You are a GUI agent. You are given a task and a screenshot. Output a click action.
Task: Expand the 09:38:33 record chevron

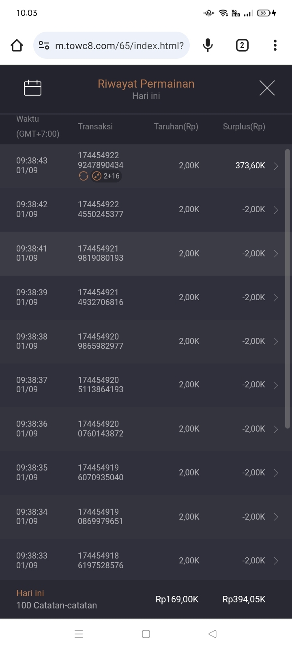[x=276, y=561]
